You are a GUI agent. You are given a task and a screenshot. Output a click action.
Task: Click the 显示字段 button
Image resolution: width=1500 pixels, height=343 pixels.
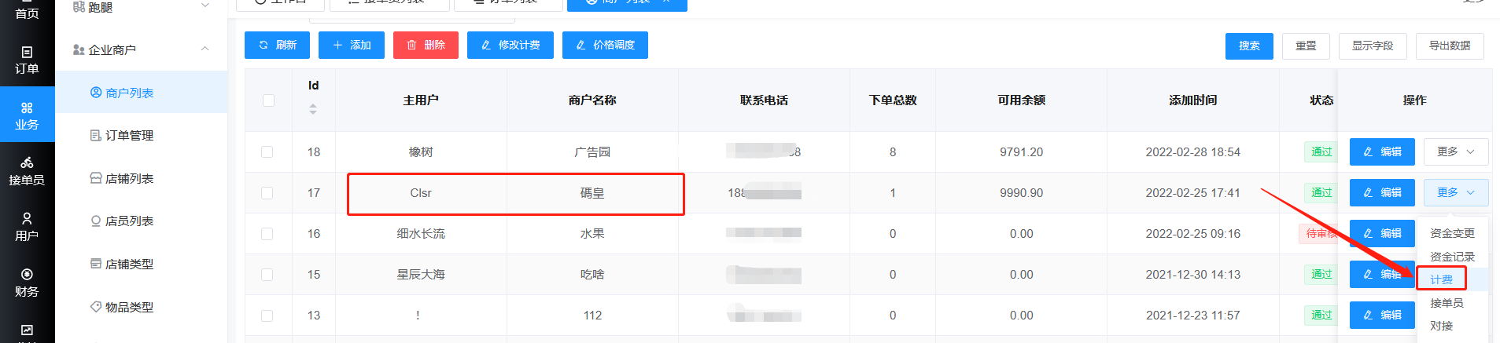(1373, 46)
